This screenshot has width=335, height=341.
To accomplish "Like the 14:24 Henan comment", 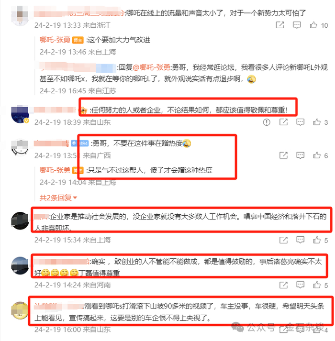I will pyautogui.click(x=317, y=285).
